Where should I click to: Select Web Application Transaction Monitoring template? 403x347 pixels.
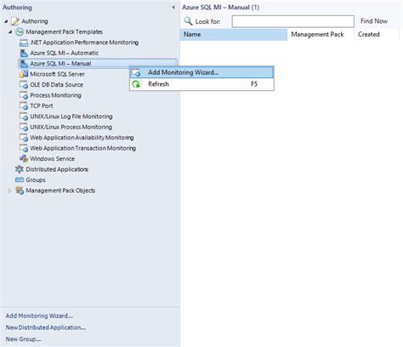point(82,148)
